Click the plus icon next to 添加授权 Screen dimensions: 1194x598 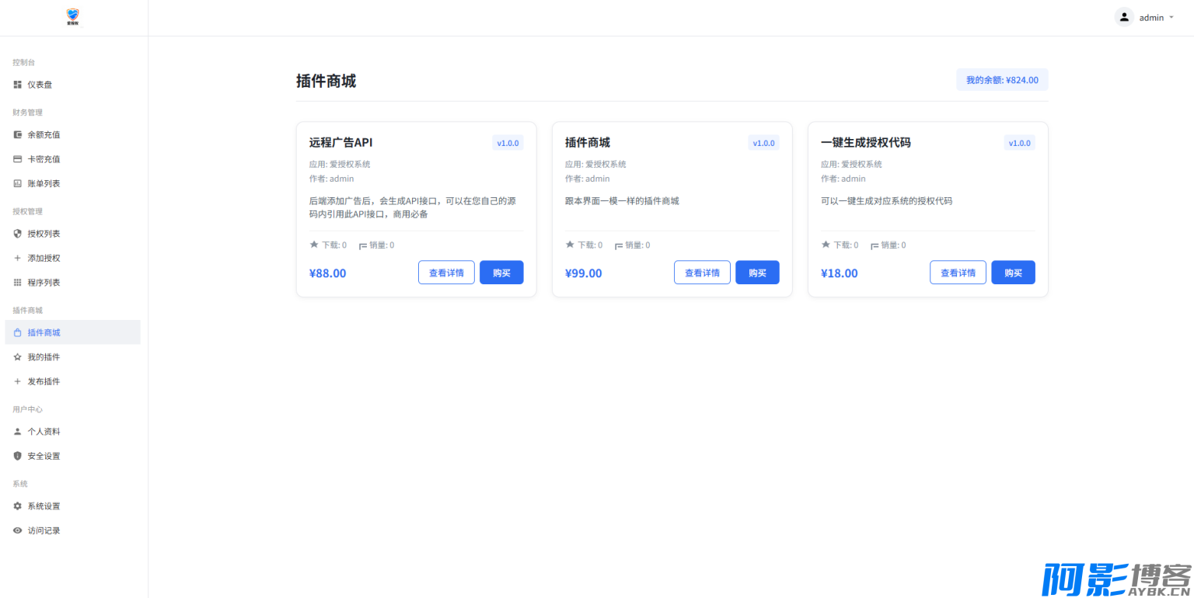tap(17, 259)
